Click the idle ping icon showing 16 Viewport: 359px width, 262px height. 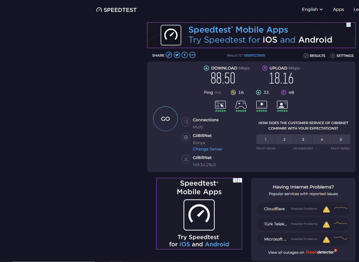point(233,92)
